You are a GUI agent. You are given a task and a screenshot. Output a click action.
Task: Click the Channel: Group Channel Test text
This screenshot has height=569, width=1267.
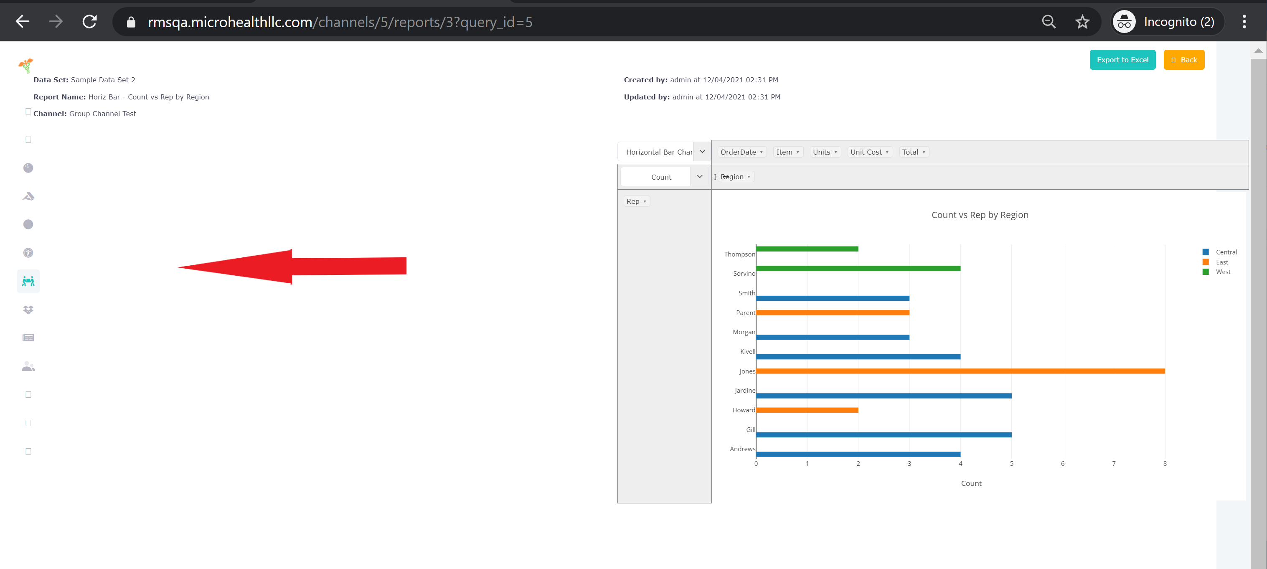tap(85, 114)
